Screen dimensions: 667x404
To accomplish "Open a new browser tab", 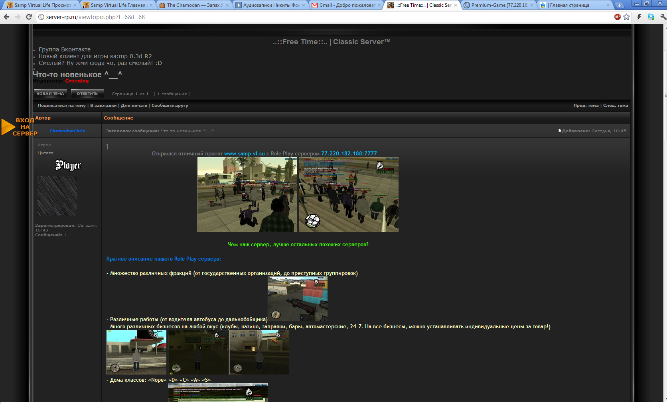I will click(x=619, y=5).
